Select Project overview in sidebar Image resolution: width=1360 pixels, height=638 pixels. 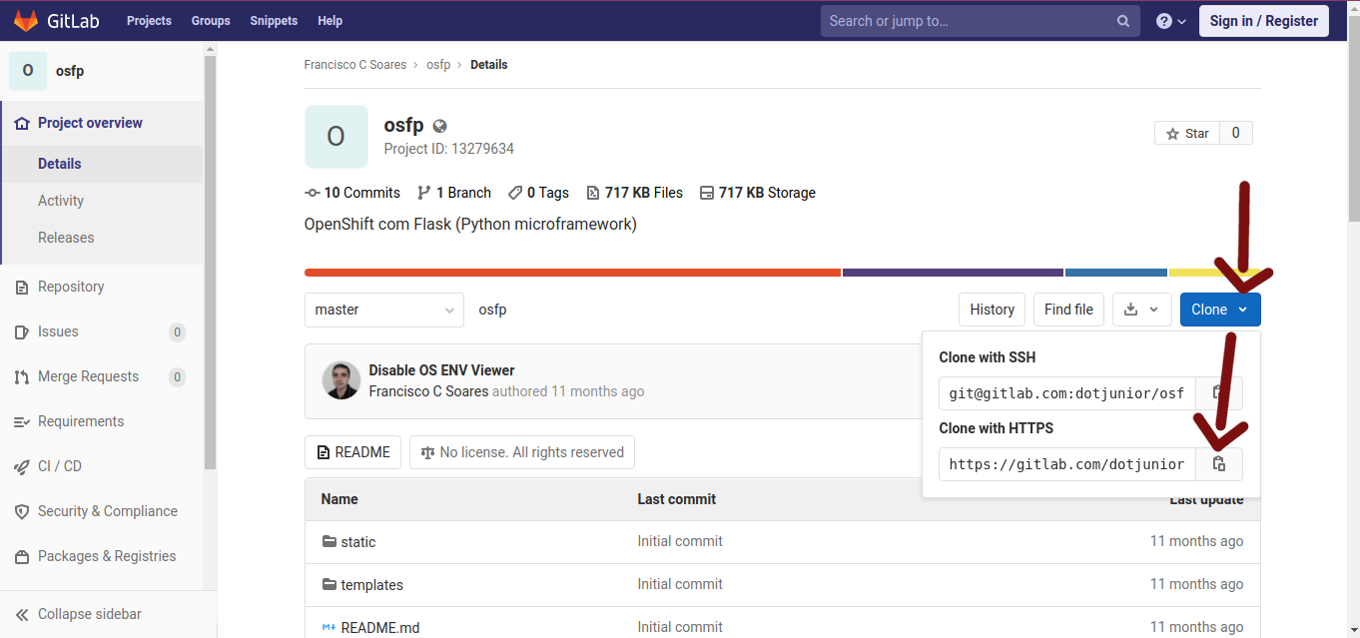[x=102, y=123]
